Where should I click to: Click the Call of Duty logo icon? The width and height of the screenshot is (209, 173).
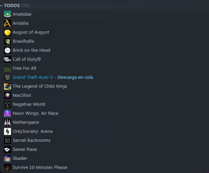[8, 59]
